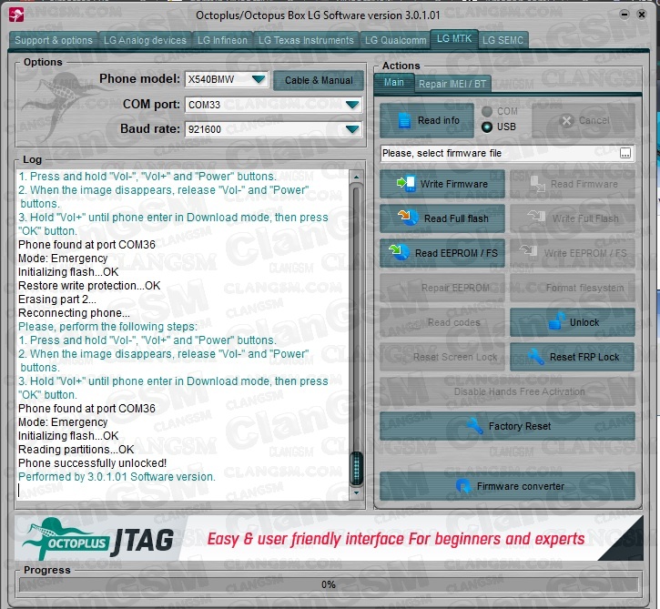660x609 pixels.
Task: Browse for firmware file with ellipsis button
Action: pos(625,153)
